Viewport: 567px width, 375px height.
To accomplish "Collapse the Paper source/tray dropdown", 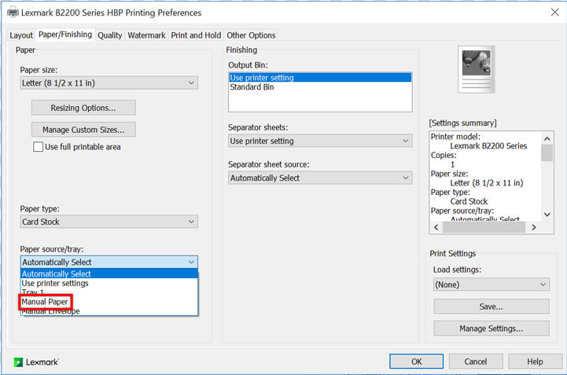I will click(109, 262).
